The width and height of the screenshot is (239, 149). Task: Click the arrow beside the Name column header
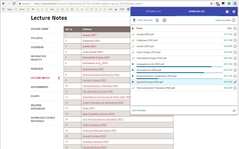coord(133,28)
